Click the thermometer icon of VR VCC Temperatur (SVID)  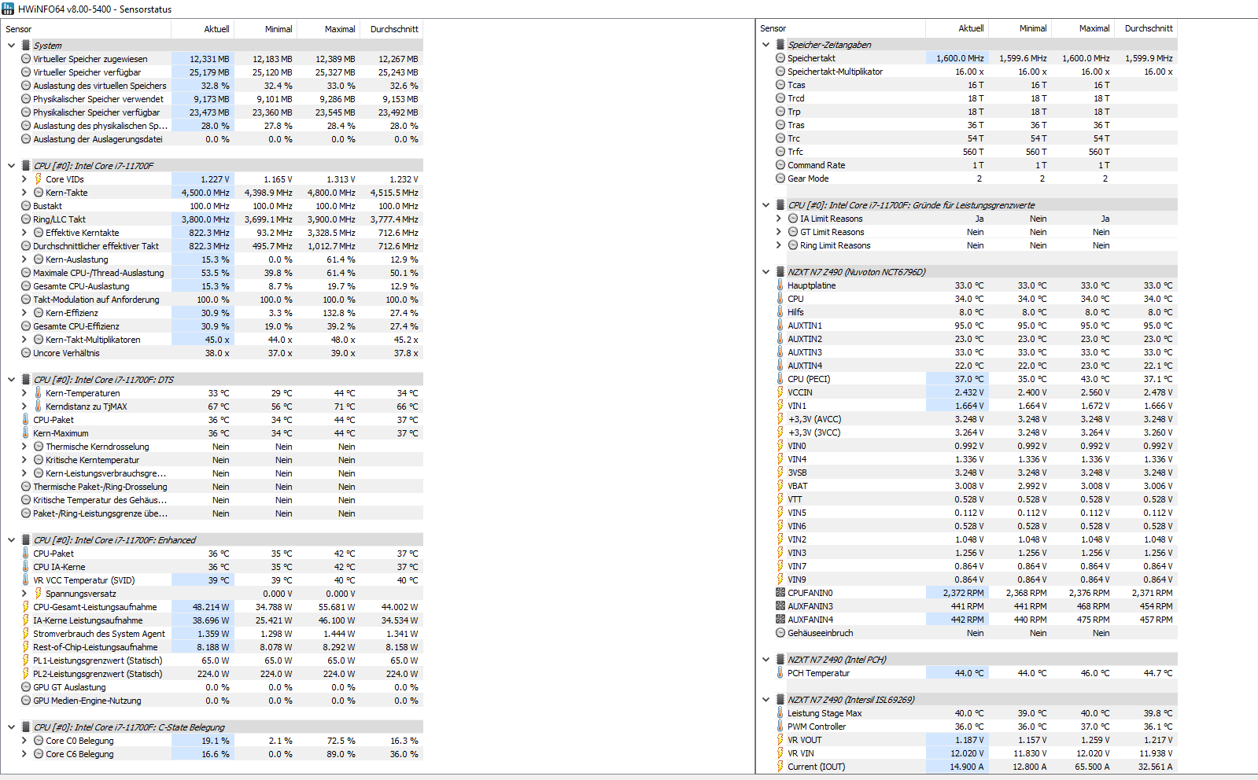(x=26, y=580)
